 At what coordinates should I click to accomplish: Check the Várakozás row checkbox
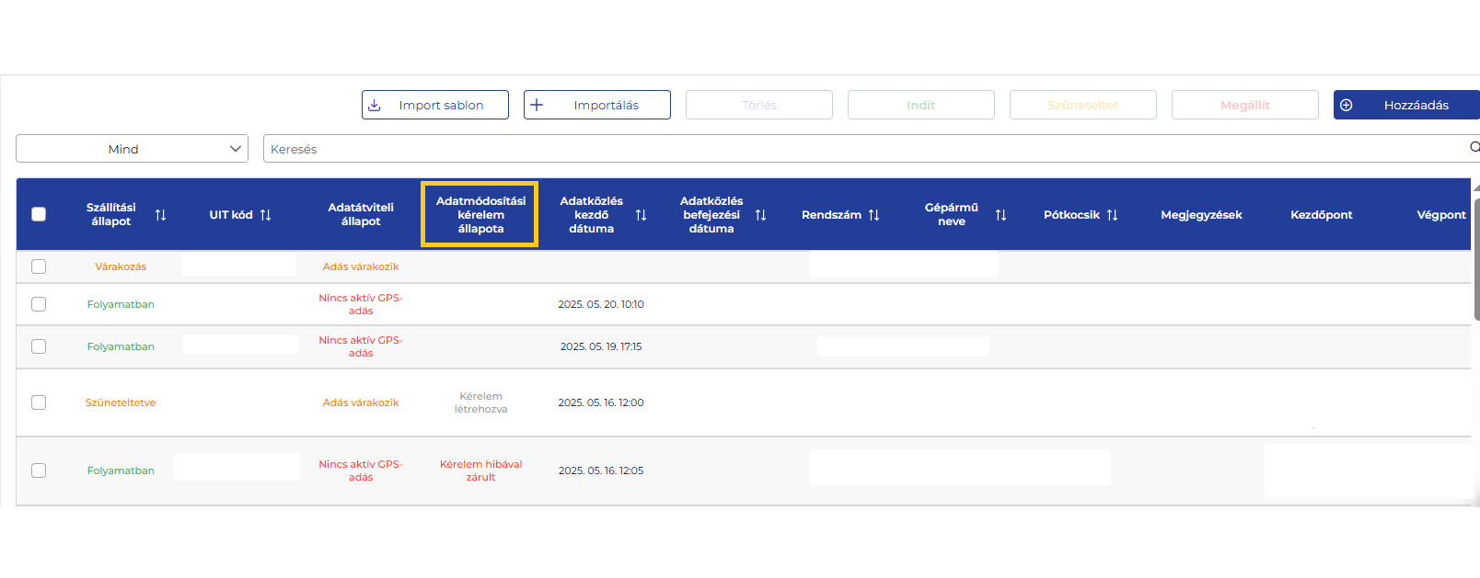click(x=39, y=266)
